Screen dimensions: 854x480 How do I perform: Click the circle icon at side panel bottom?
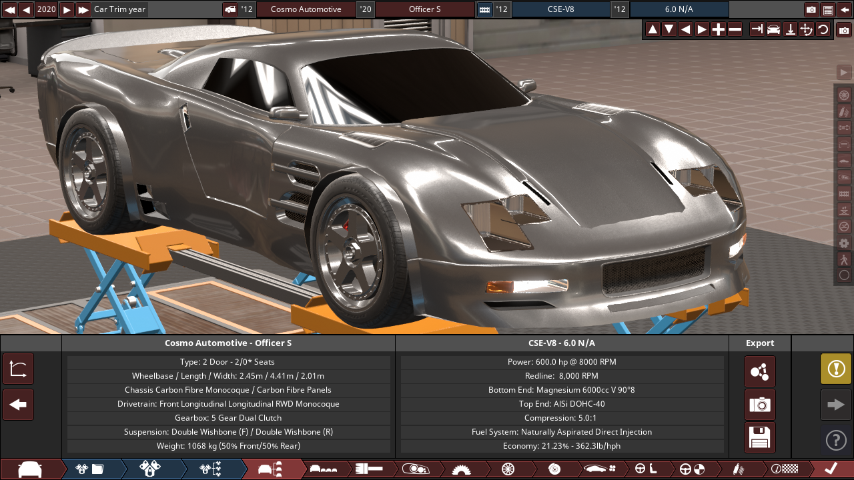(844, 275)
